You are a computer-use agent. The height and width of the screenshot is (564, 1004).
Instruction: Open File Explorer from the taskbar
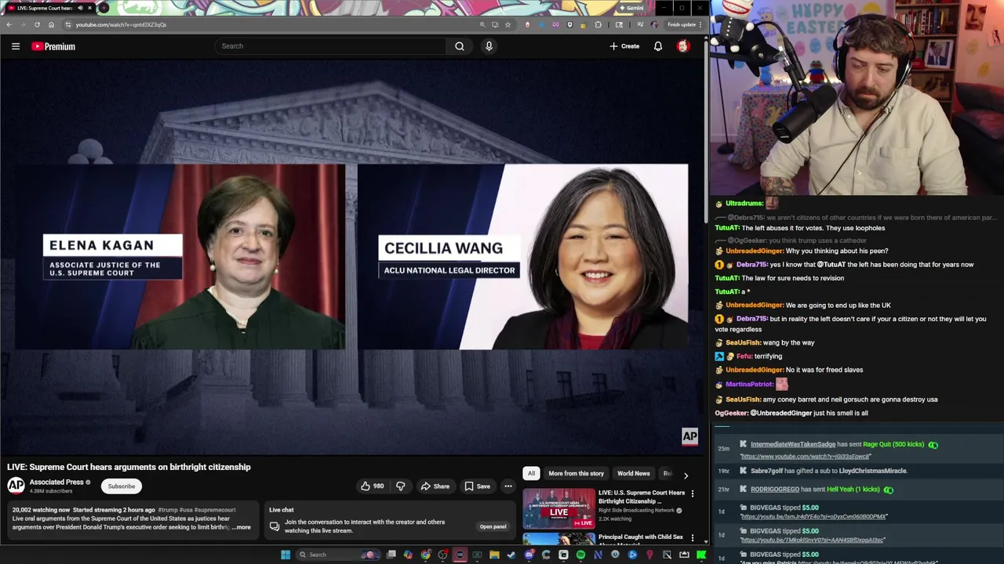tap(494, 555)
